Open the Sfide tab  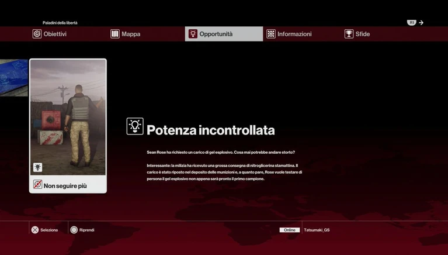[363, 34]
